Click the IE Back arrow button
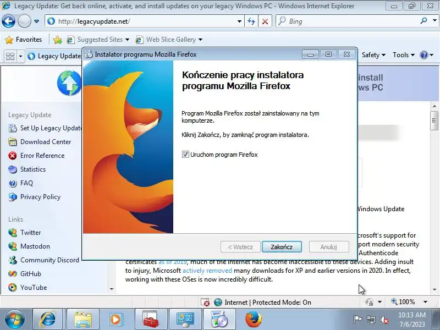440x330 pixels. click(x=8, y=21)
